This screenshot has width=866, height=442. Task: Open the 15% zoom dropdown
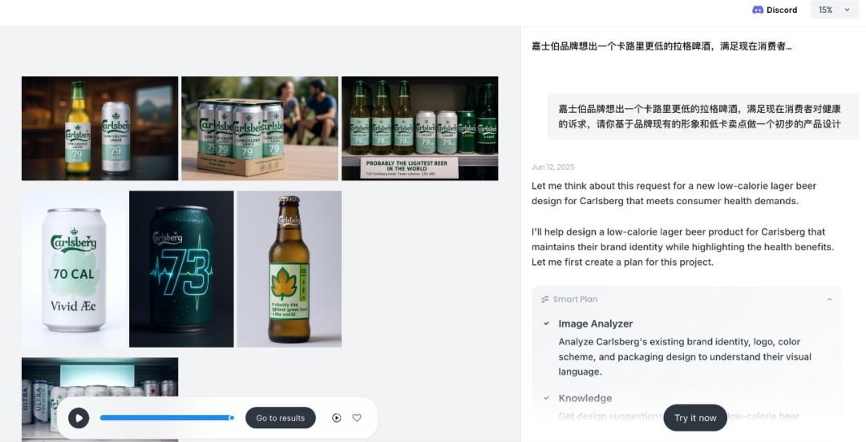click(x=835, y=10)
